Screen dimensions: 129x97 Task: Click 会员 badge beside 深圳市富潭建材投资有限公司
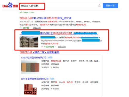pyautogui.click(x=52, y=79)
